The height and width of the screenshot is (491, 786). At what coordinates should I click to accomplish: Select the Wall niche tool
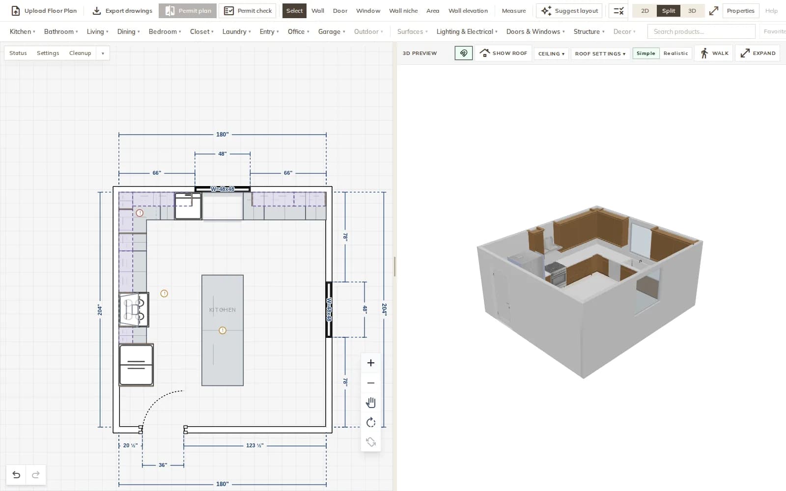pos(403,11)
